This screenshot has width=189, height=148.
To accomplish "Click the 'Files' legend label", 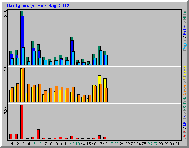I will pos(185,30).
